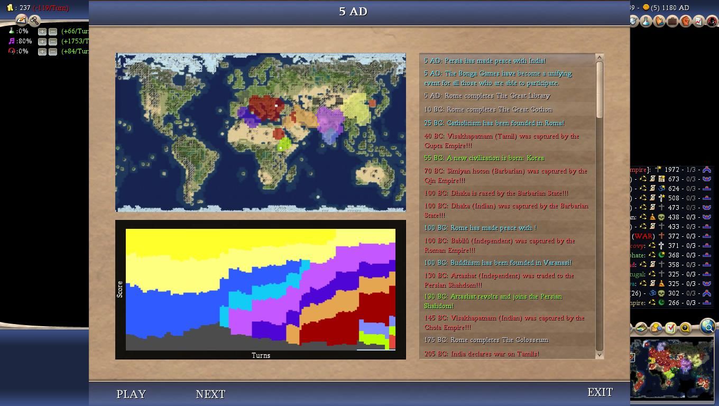
Task: Click the yellow question bubble icon
Action: [x=685, y=328]
